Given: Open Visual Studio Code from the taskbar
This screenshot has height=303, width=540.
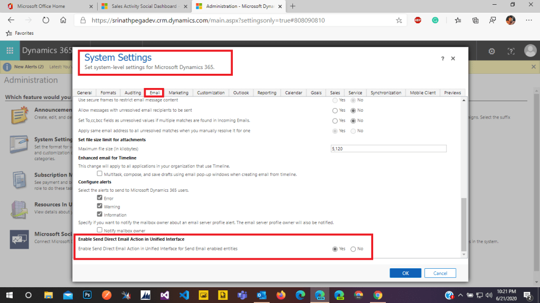Looking at the screenshot, I should (x=183, y=295).
